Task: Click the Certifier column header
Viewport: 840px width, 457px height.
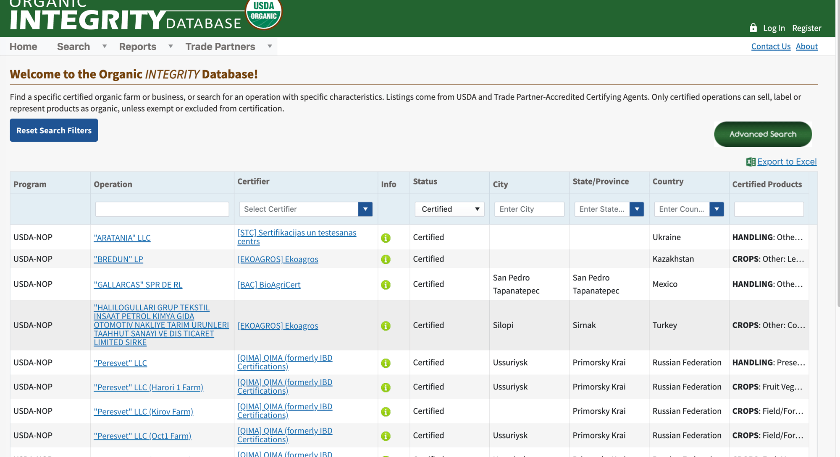Action: [x=253, y=181]
